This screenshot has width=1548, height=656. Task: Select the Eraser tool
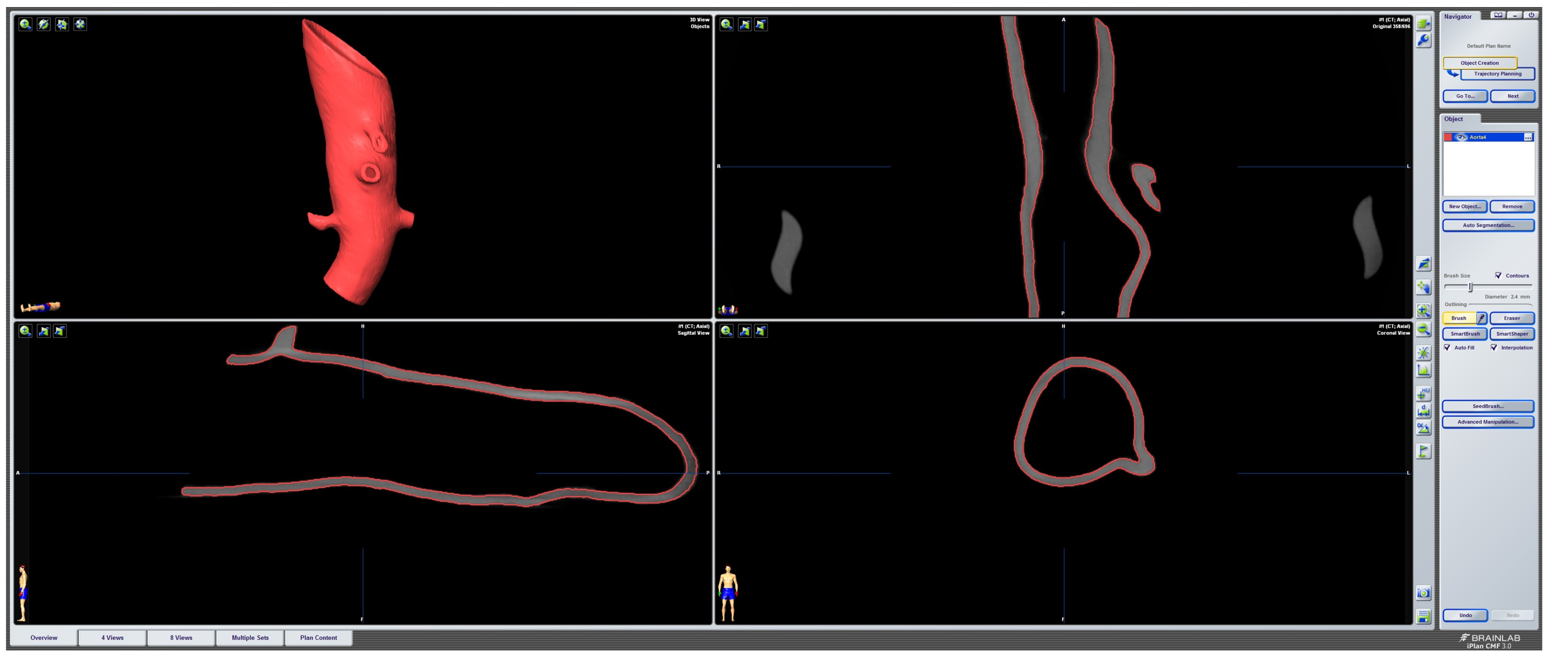[1512, 318]
